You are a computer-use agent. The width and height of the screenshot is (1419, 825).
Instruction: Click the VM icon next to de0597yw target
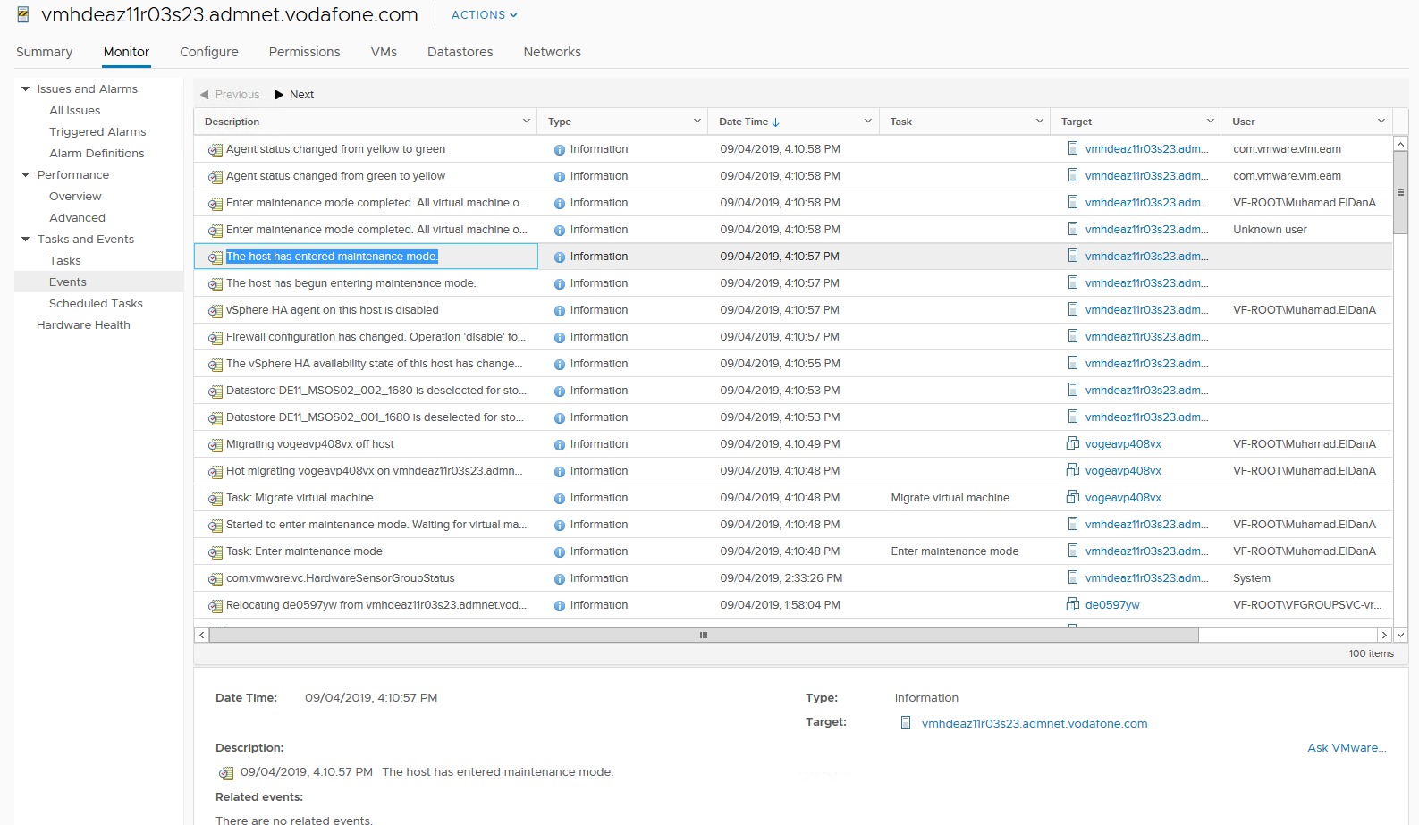pos(1072,605)
